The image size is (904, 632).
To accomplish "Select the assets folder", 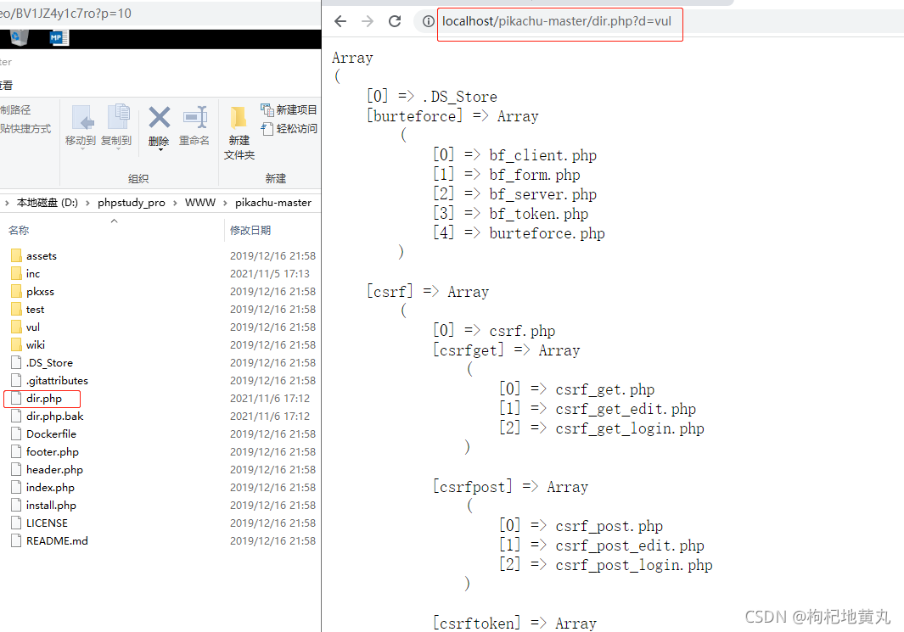I will pos(42,256).
